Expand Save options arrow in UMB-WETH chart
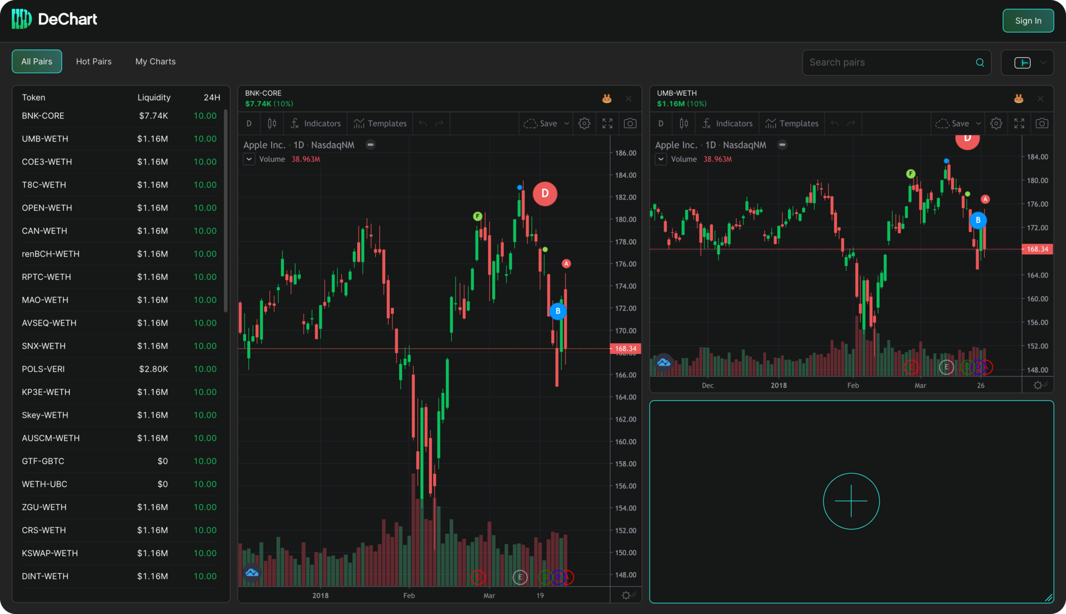 pos(979,124)
